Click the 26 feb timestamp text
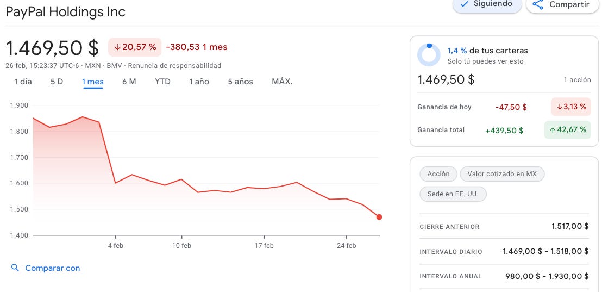 point(43,66)
